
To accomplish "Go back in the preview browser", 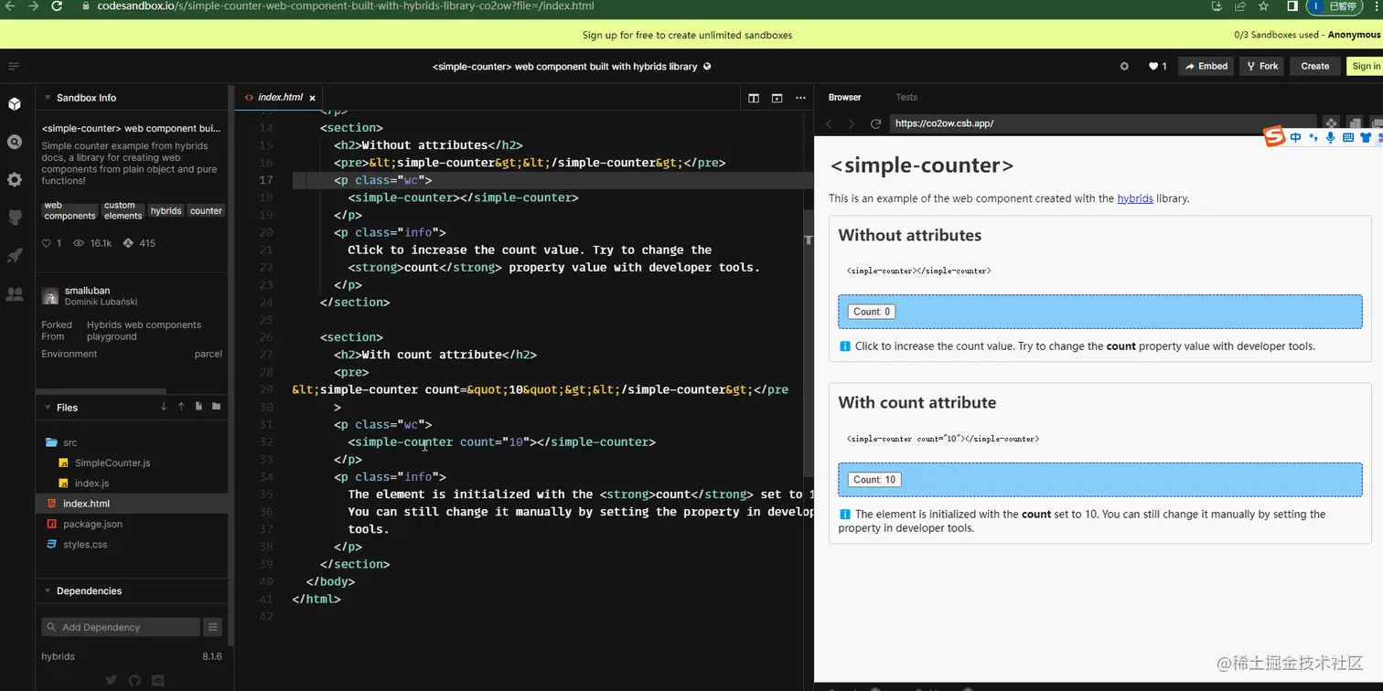I will (x=829, y=123).
